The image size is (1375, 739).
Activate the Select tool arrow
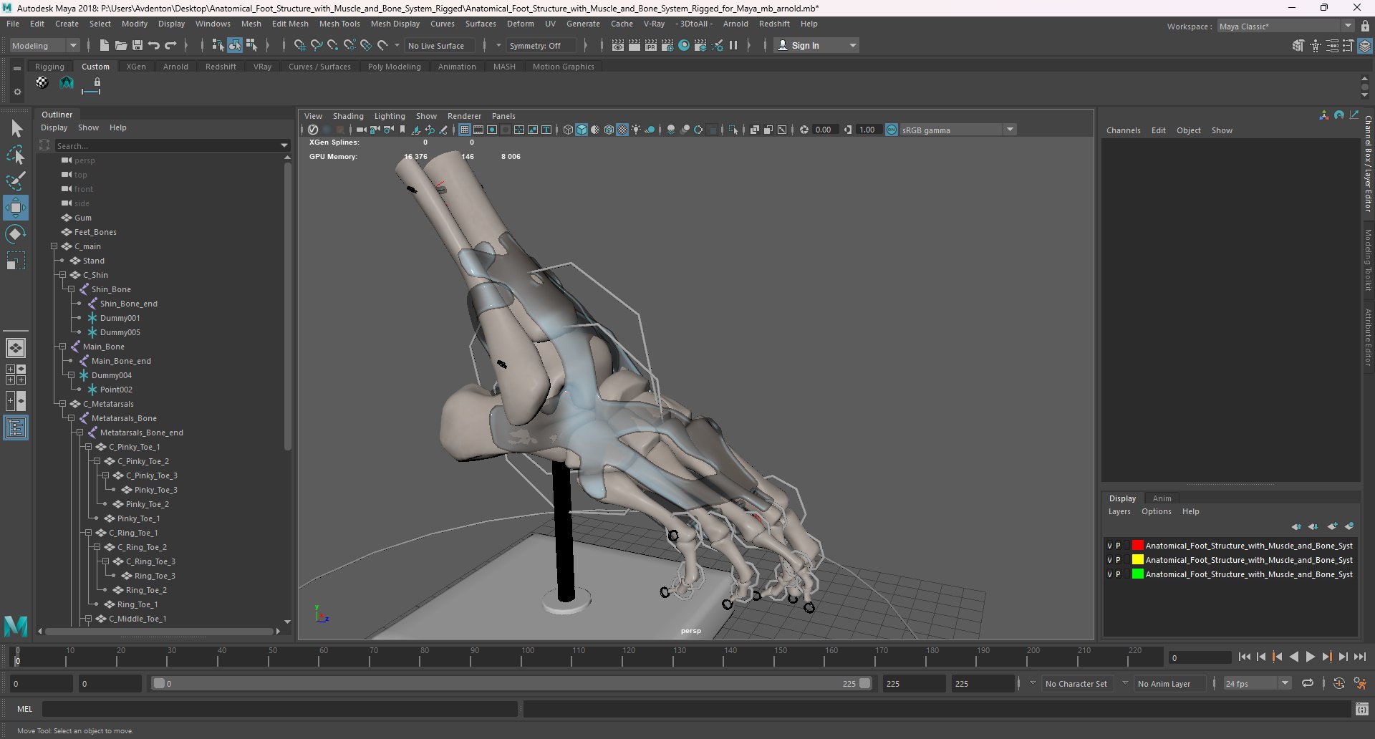pyautogui.click(x=16, y=128)
